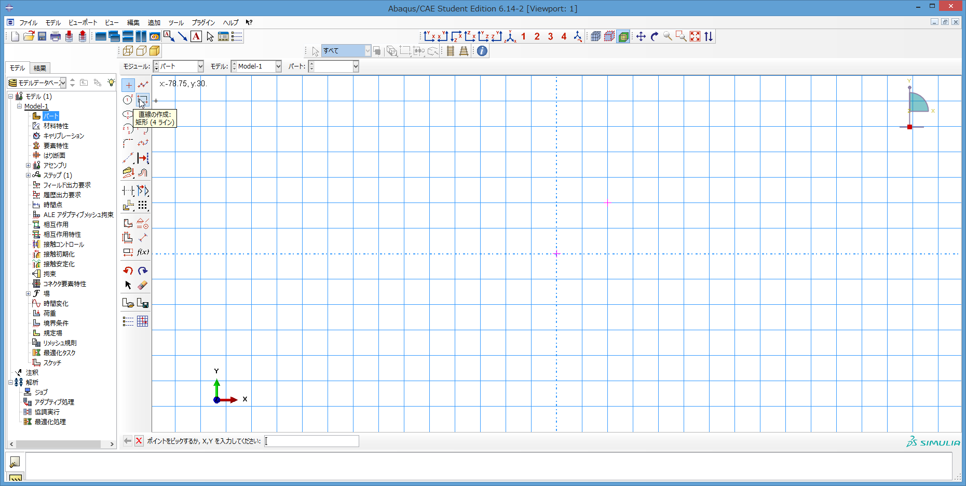This screenshot has width=966, height=486.
Task: Cancel the procedure with the red X button
Action: point(139,441)
